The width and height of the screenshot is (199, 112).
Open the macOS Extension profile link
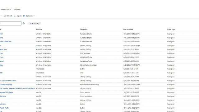pos(3,104)
